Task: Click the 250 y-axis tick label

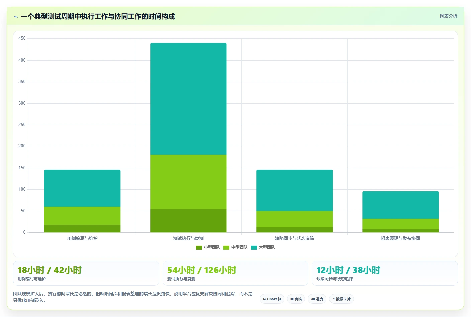Action: [x=22, y=125]
